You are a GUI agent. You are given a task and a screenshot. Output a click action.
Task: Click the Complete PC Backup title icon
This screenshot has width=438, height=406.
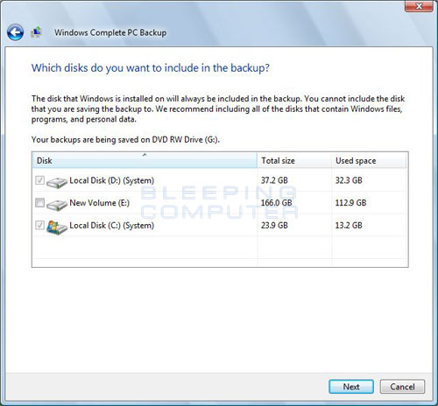(x=37, y=32)
